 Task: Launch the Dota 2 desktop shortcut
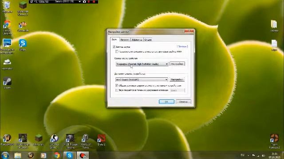coord(102,140)
